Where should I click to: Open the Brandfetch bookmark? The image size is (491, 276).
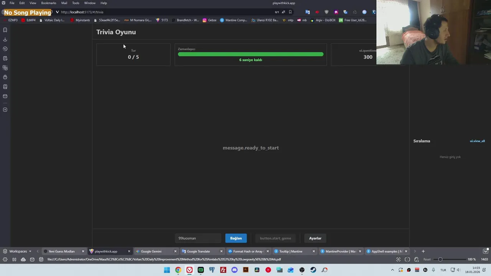[185, 20]
